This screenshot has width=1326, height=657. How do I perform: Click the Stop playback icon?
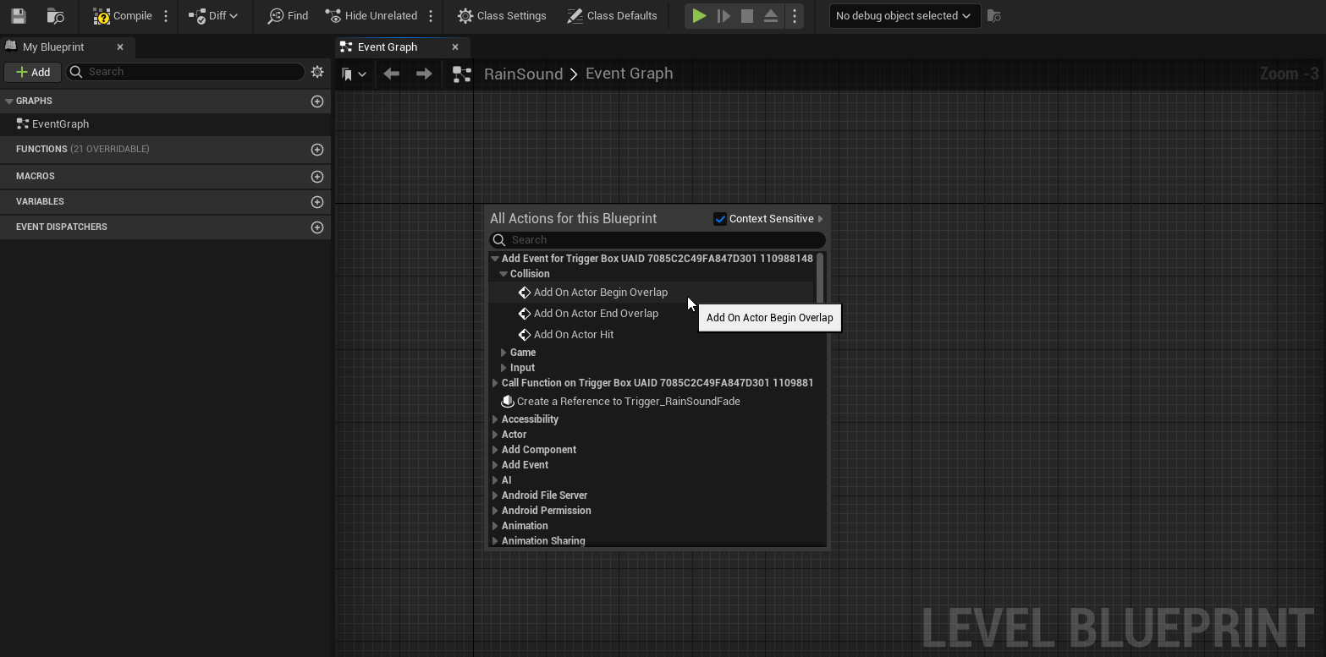point(747,15)
